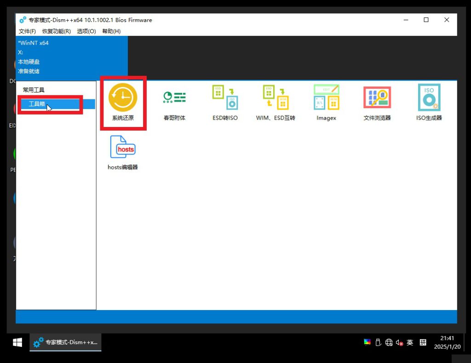Viewport: 471px width, 363px height.
Task: Select the WinNT x64 system image tile
Action: 71,57
